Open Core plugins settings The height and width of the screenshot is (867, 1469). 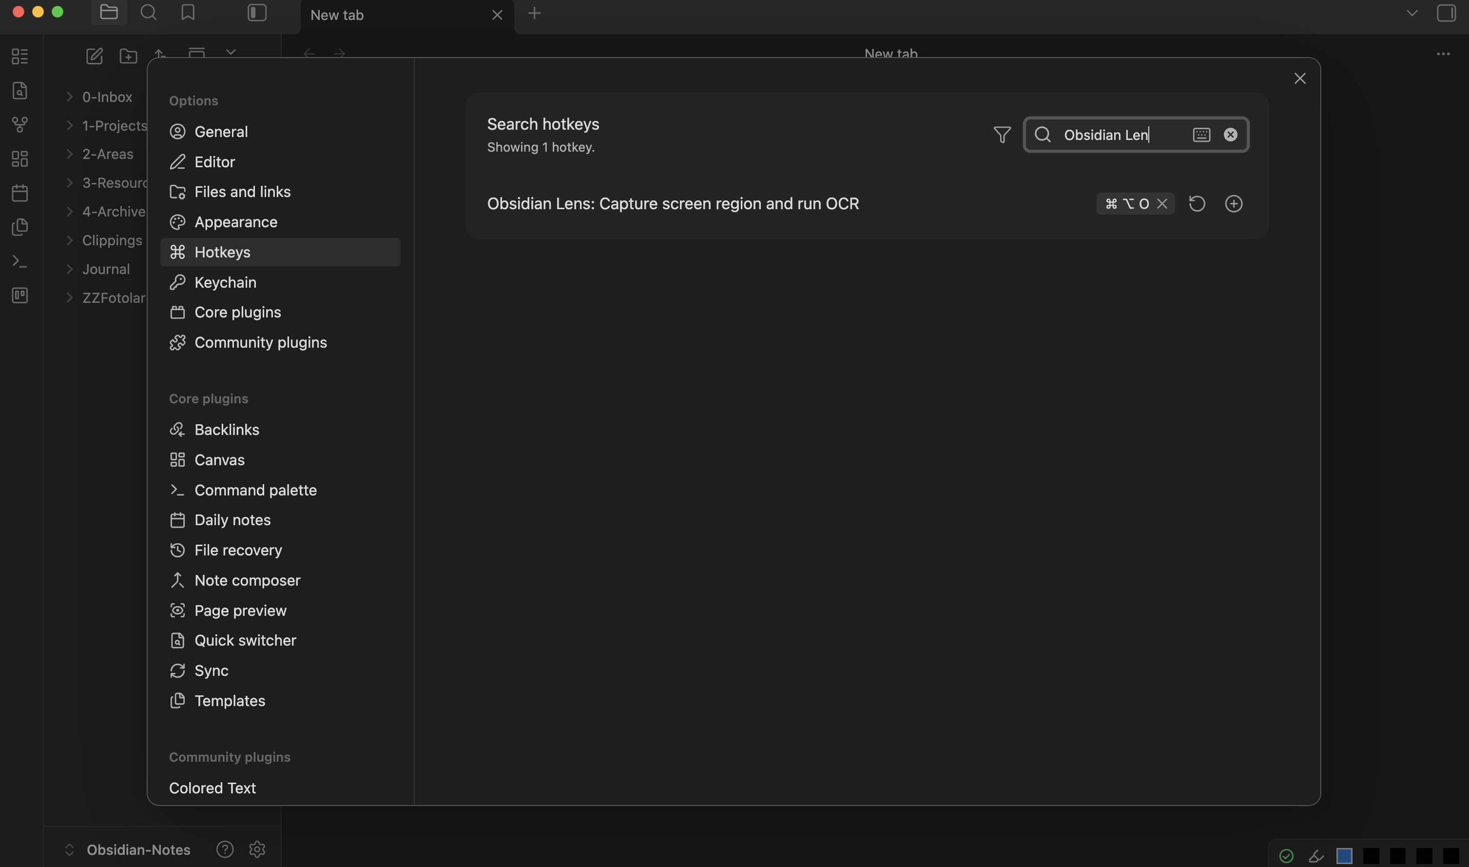(280, 312)
